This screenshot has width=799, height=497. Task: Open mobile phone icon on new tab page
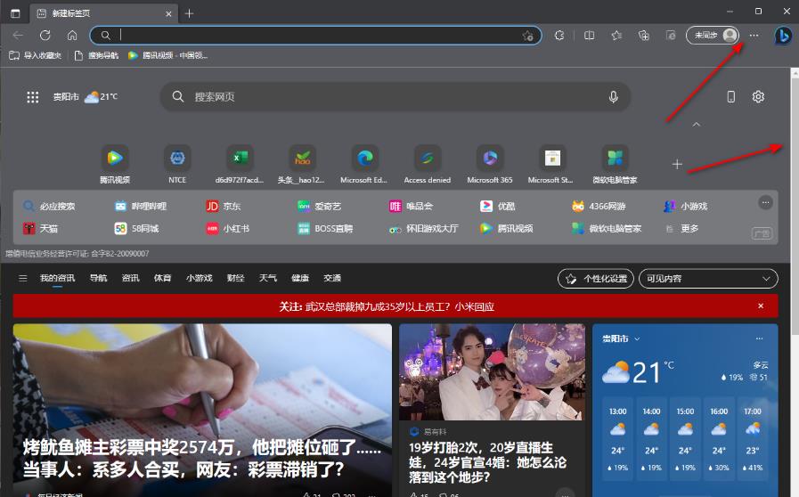point(730,97)
